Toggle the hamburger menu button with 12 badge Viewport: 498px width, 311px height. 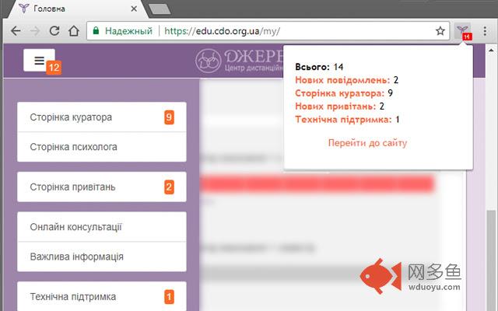coord(40,60)
